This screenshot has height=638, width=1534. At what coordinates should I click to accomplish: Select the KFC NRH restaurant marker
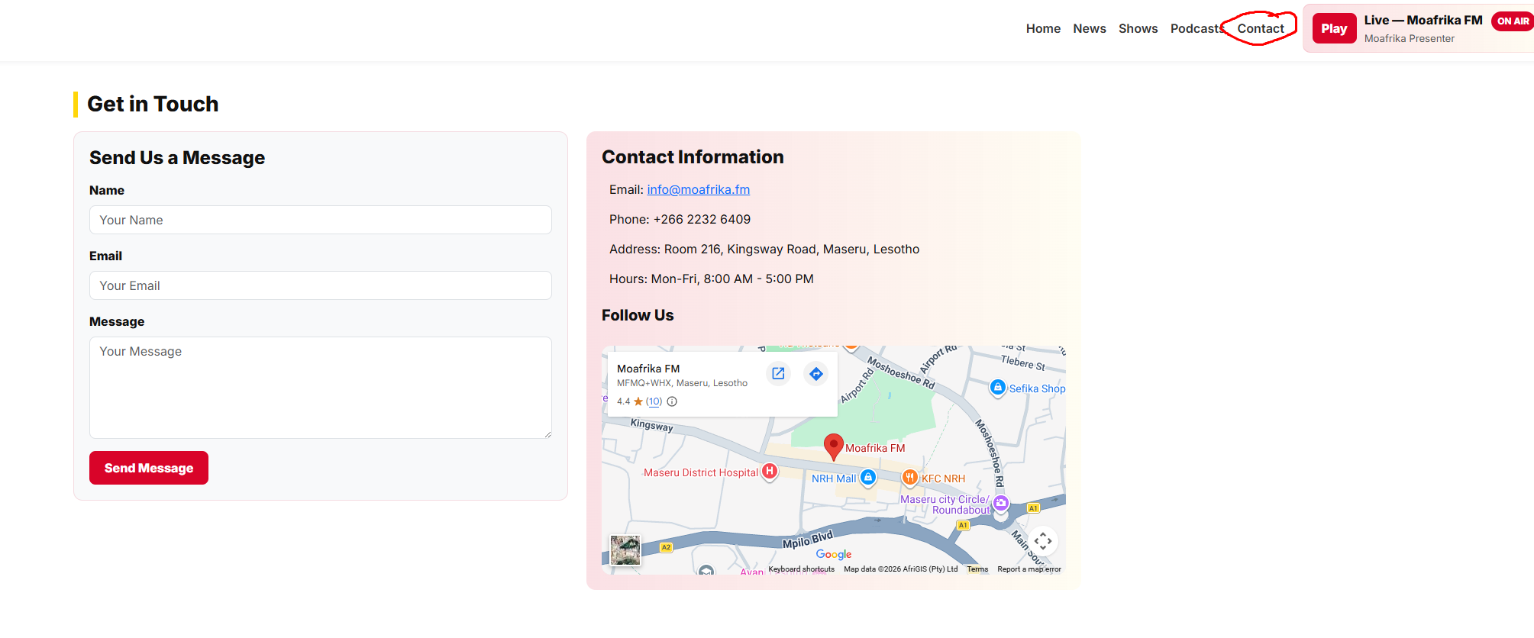click(x=909, y=478)
